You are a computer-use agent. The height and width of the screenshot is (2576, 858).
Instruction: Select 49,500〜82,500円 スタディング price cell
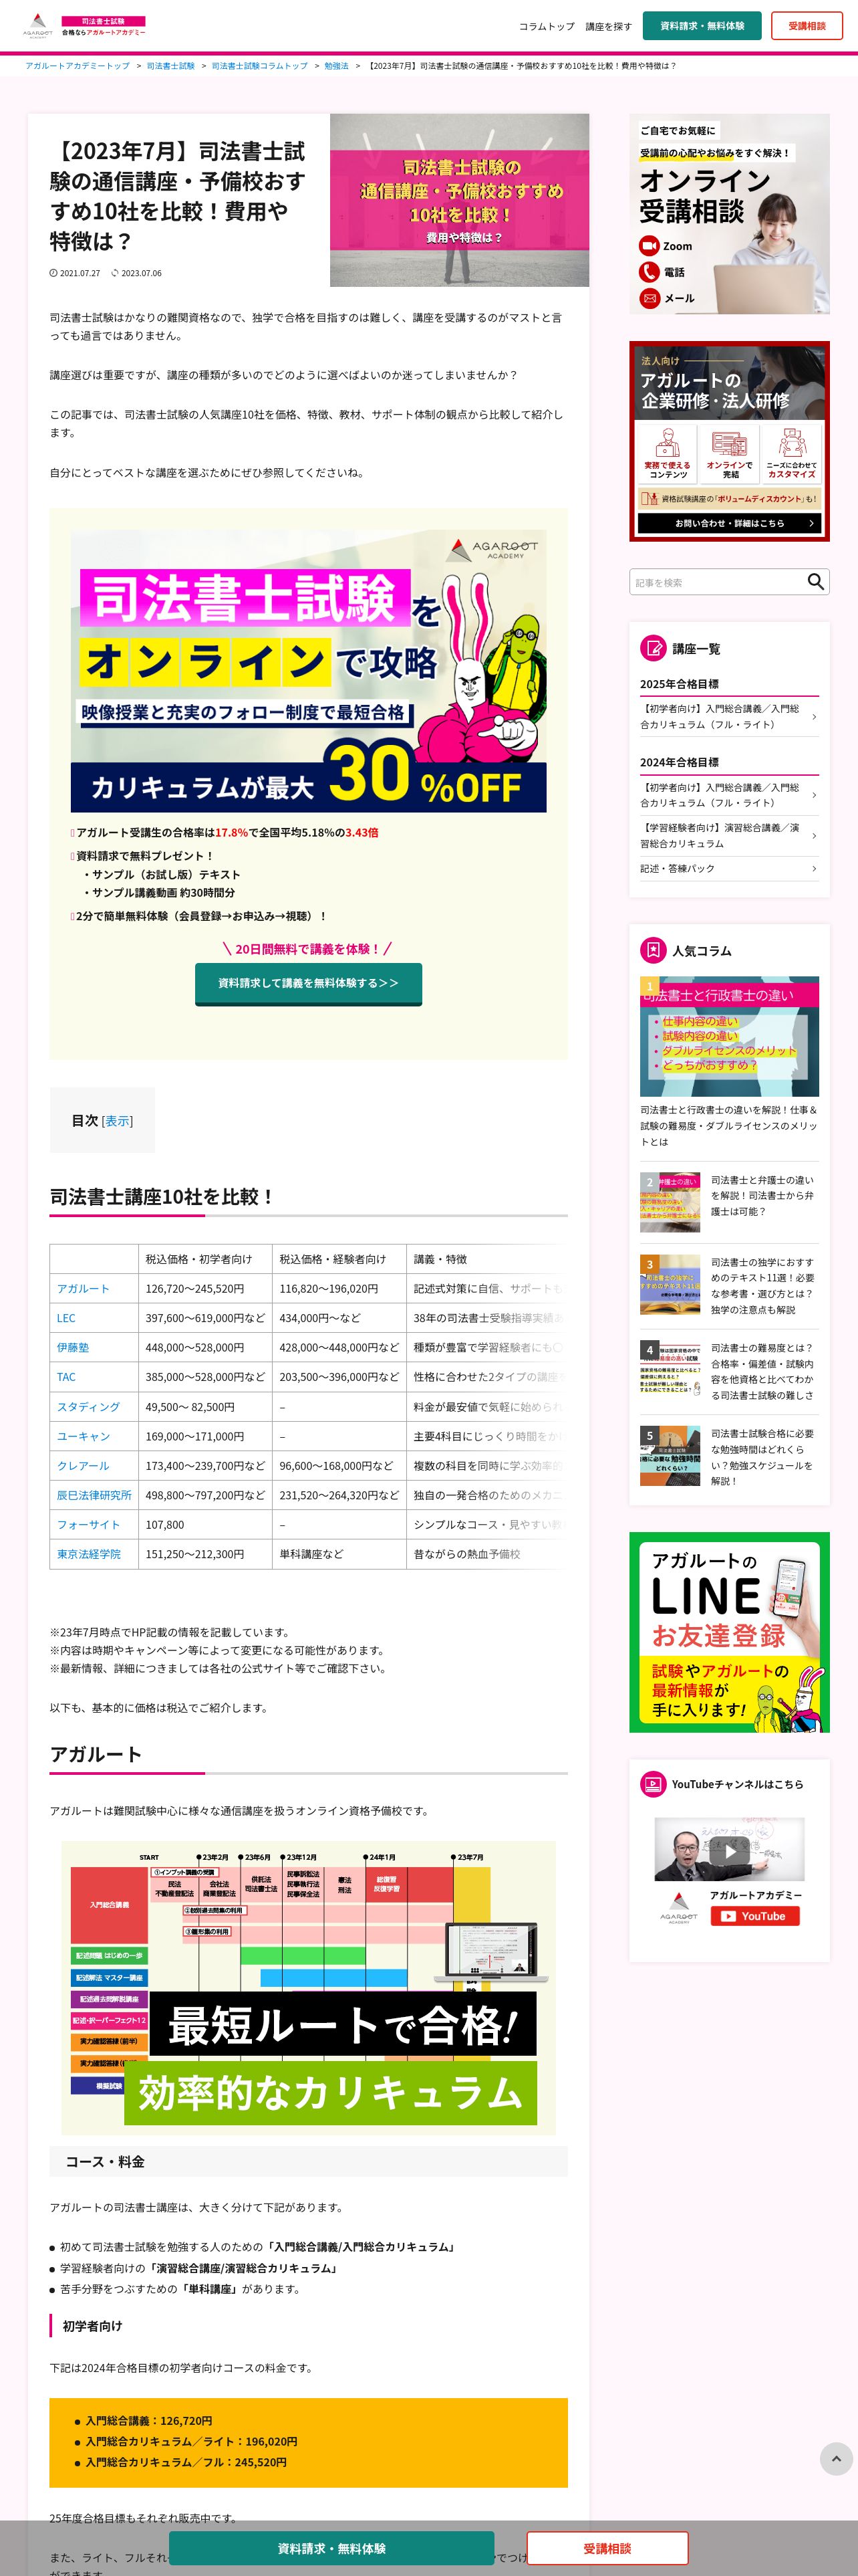204,1407
